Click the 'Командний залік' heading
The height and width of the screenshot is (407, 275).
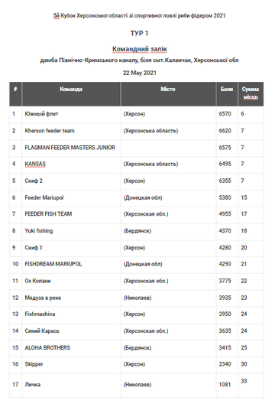pyautogui.click(x=140, y=49)
